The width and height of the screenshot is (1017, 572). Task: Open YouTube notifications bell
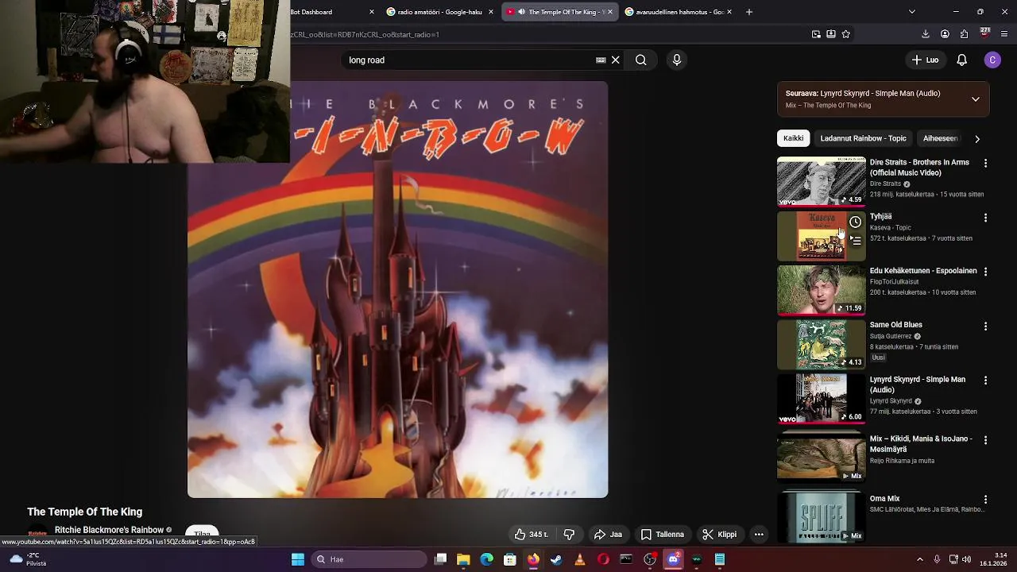coord(961,60)
